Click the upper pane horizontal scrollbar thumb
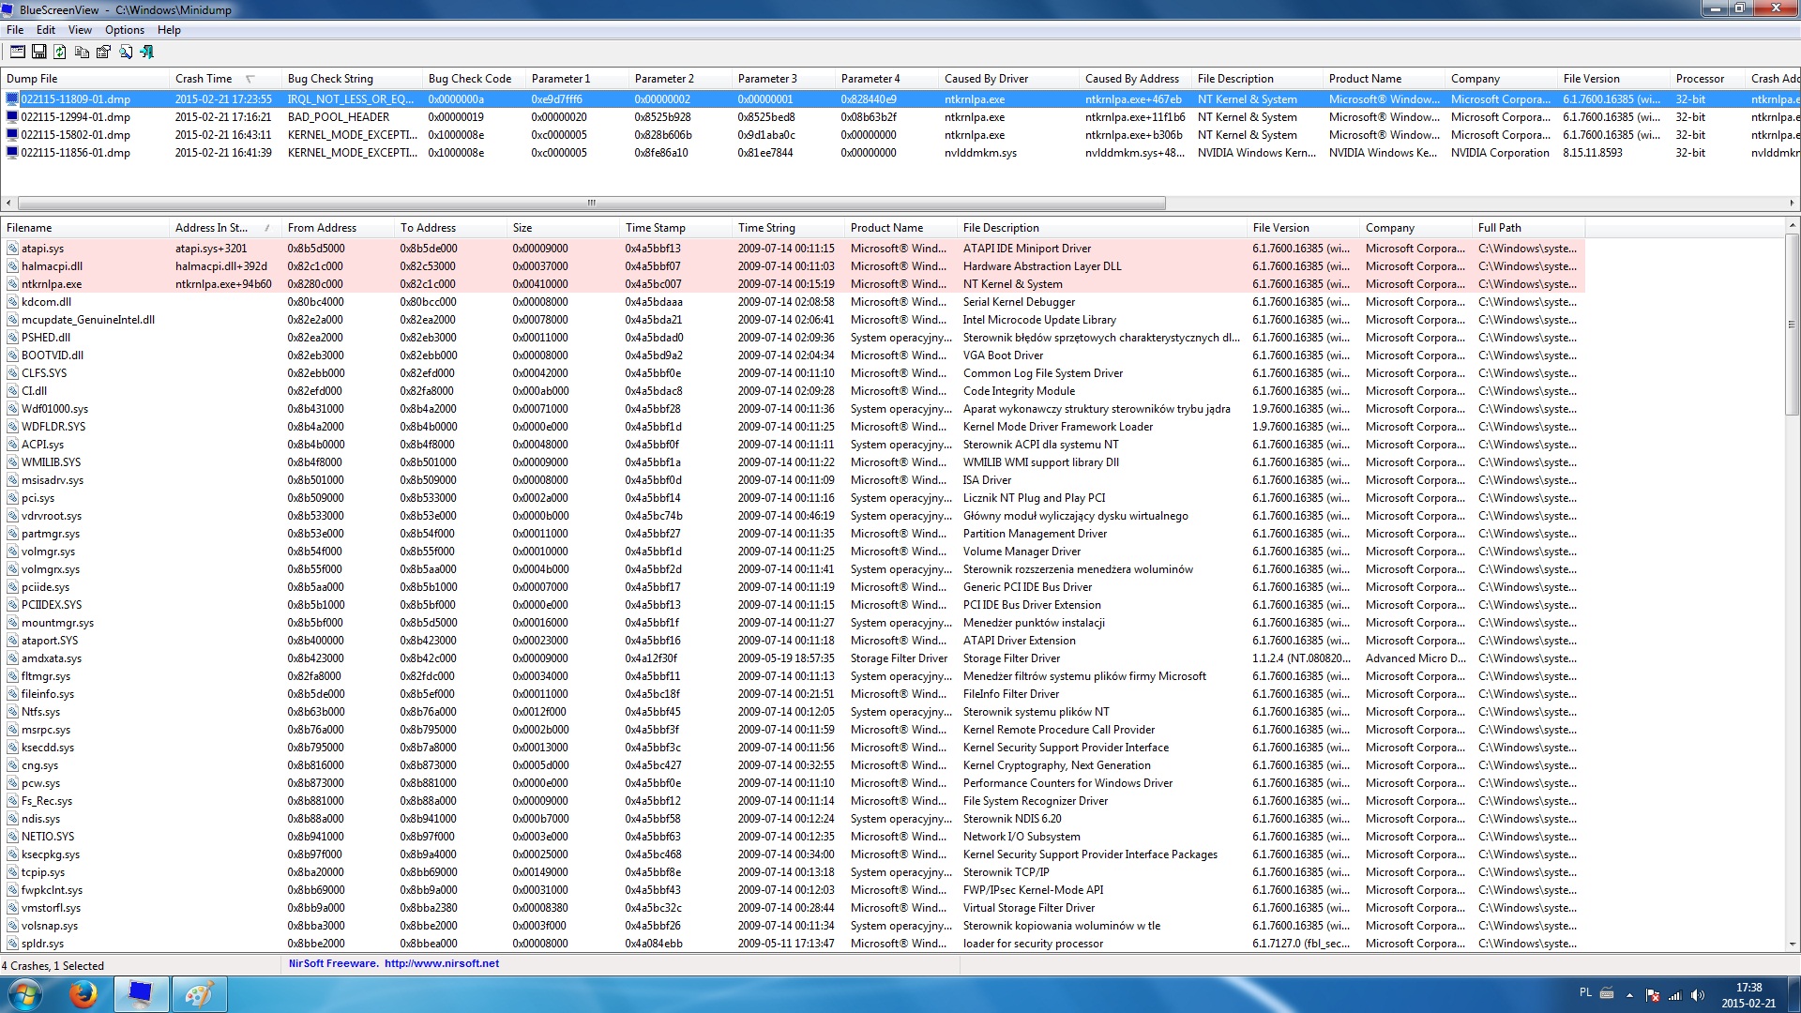 click(591, 203)
